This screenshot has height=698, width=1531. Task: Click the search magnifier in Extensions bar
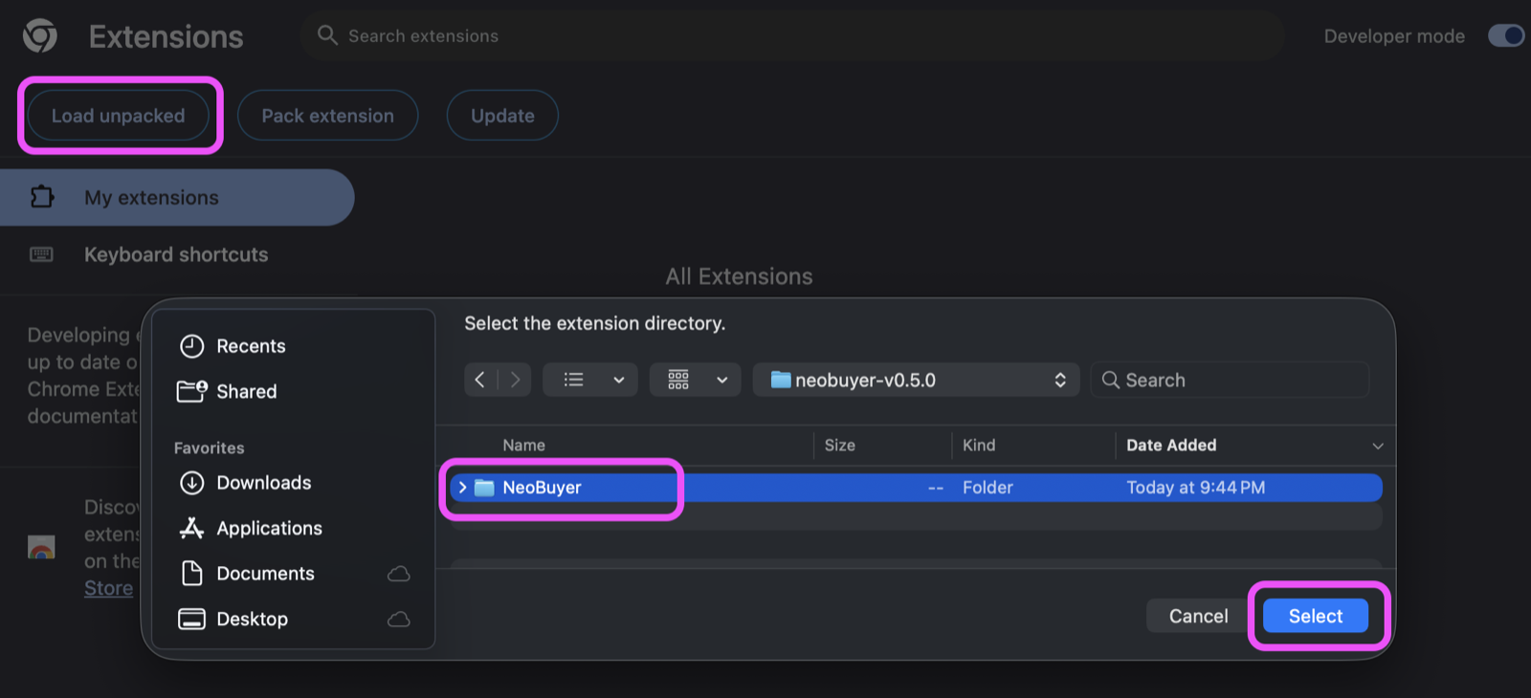click(x=327, y=35)
